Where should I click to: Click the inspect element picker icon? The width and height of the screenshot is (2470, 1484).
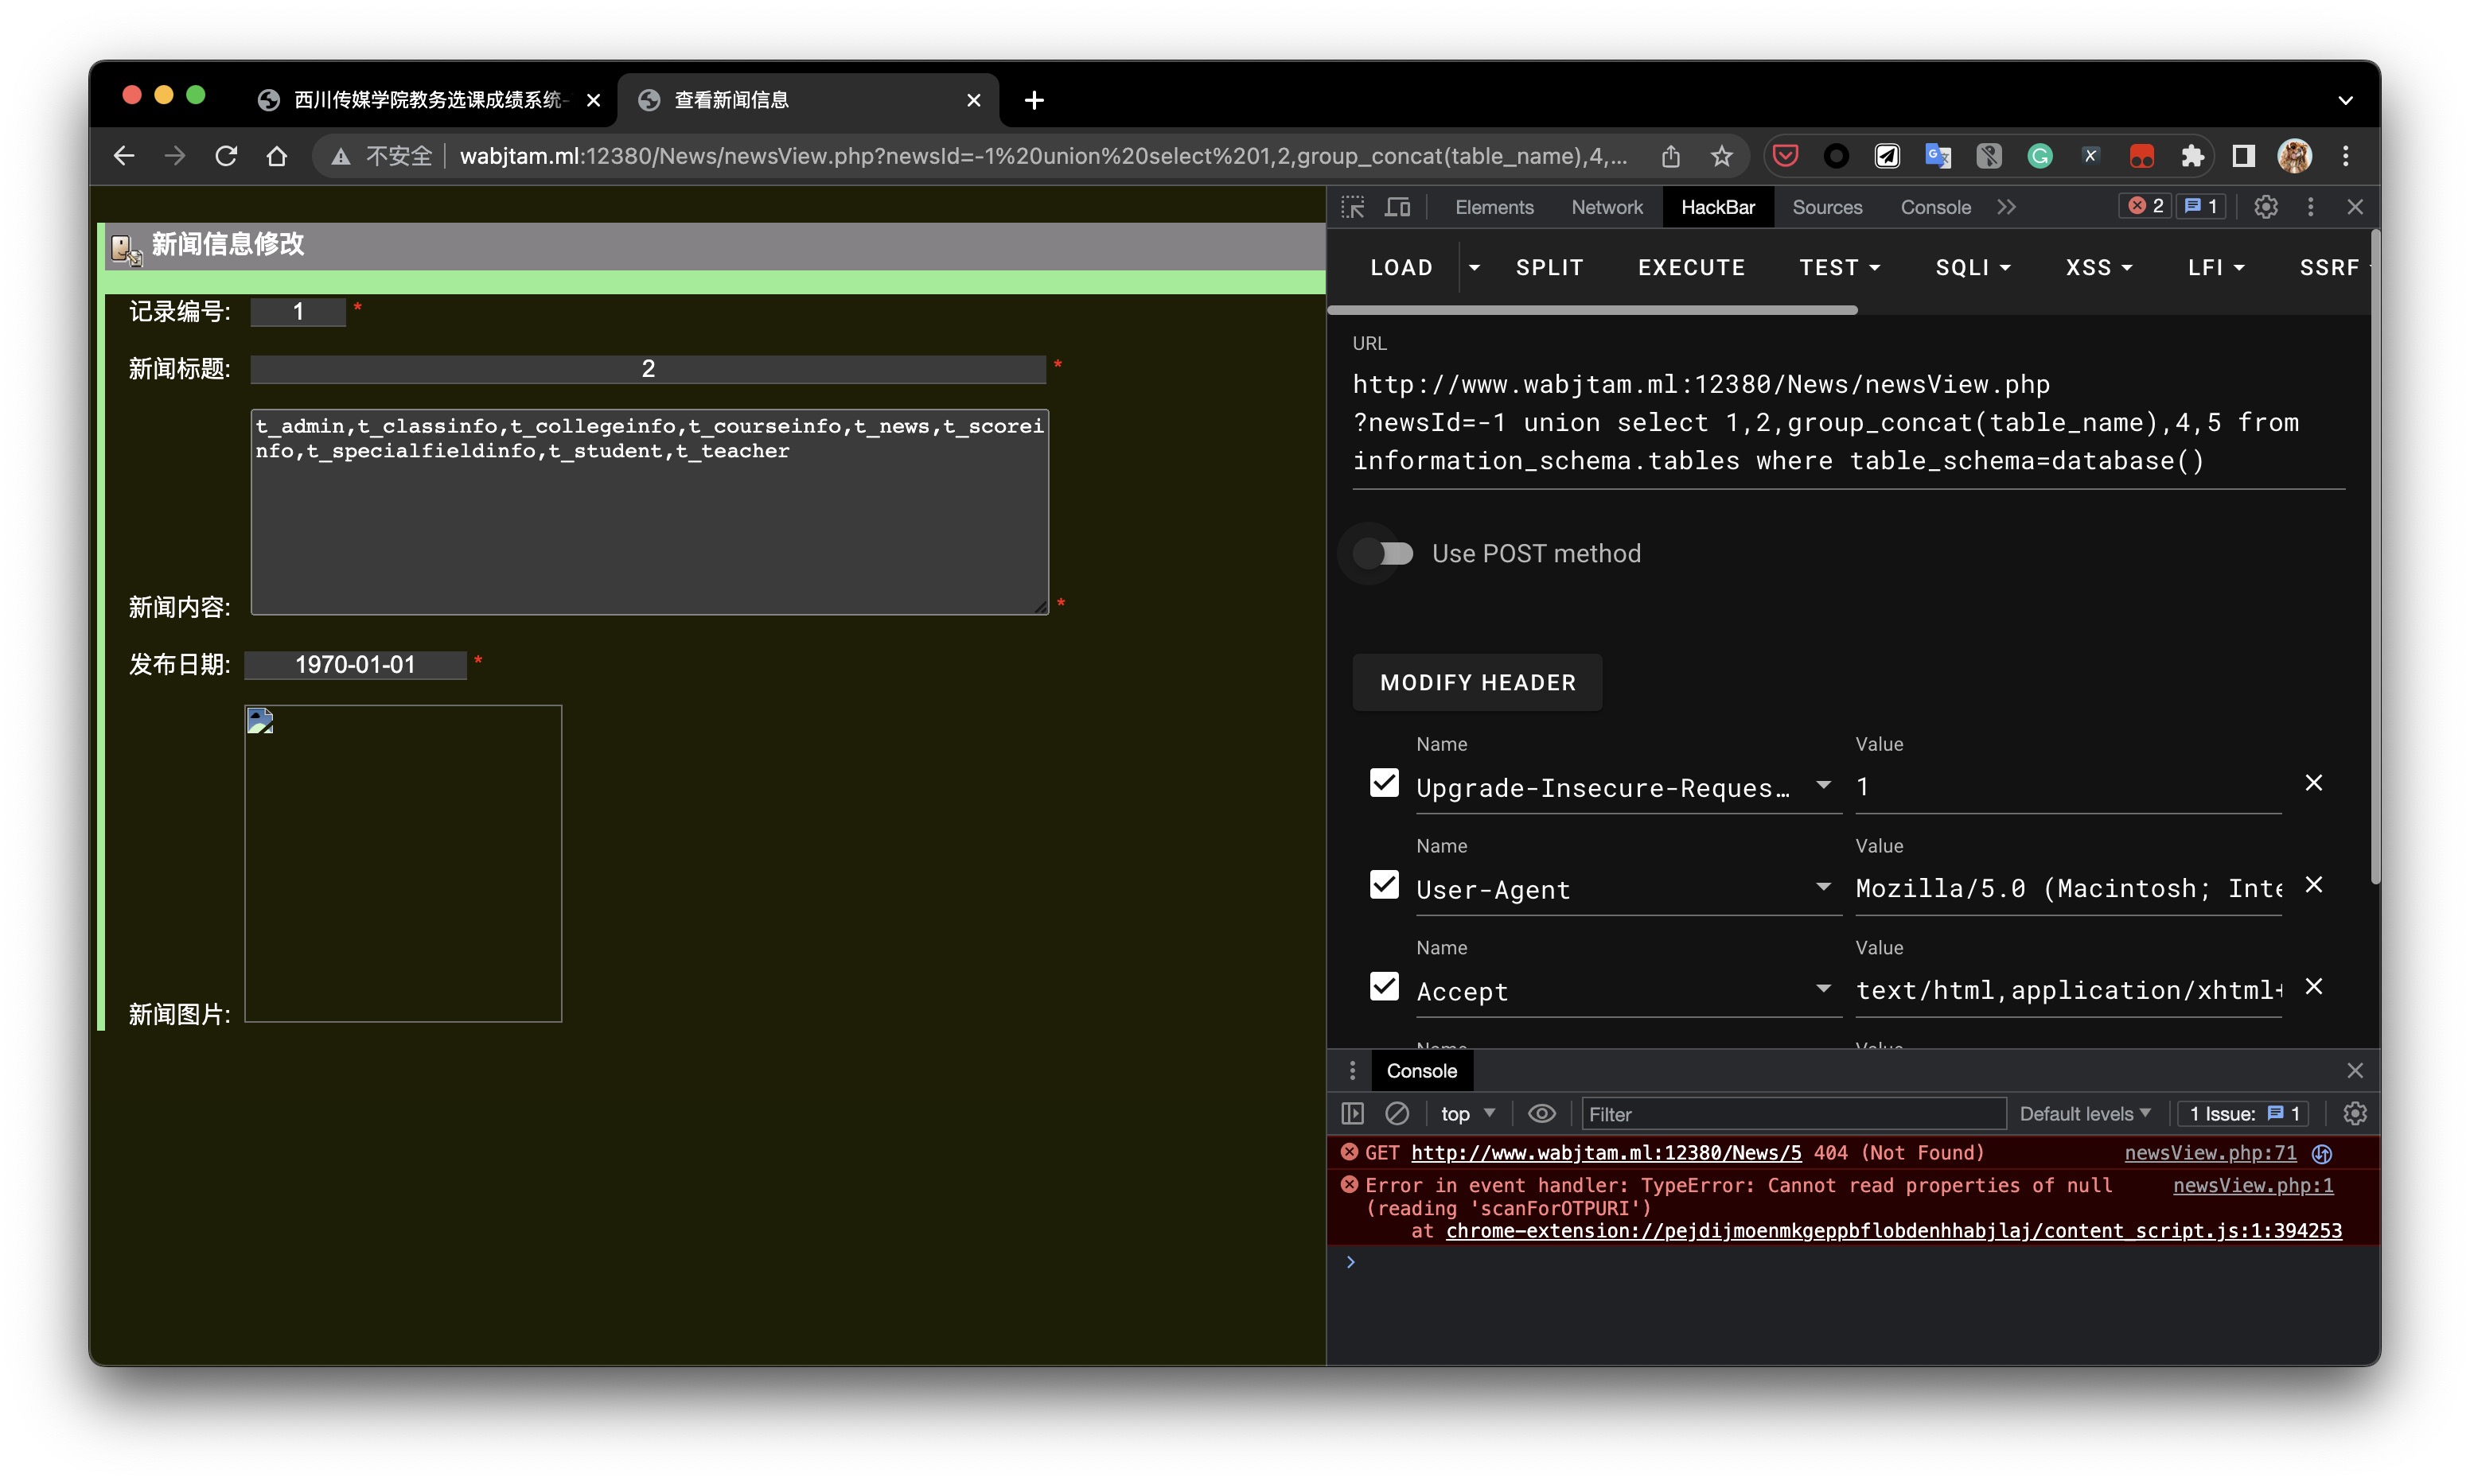1353,207
